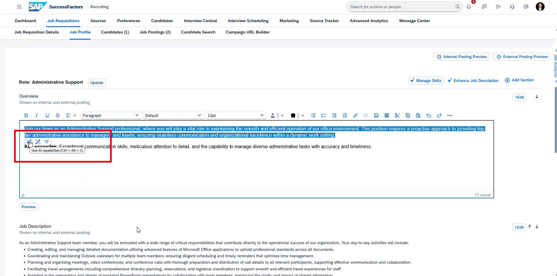Click the insert image icon
This screenshot has height=276, width=557.
[x=376, y=115]
